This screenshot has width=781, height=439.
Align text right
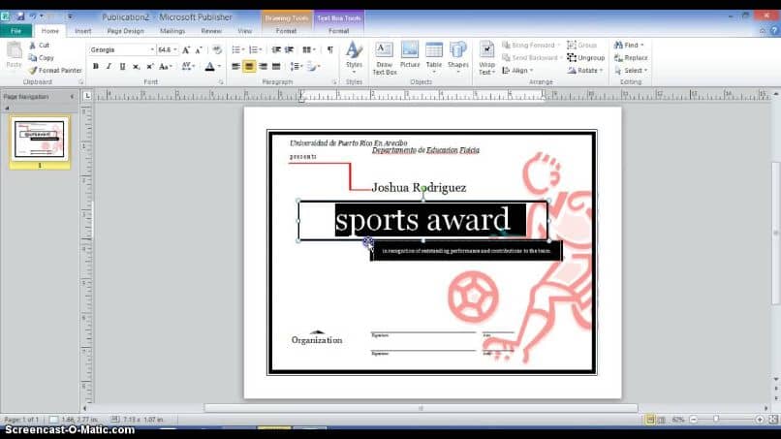pyautogui.click(x=263, y=66)
